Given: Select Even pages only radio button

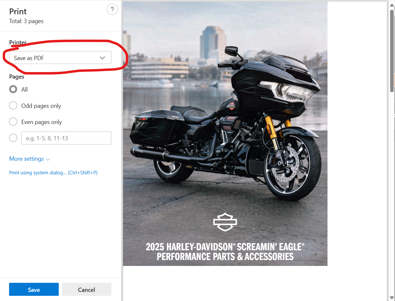Looking at the screenshot, I should coord(13,122).
